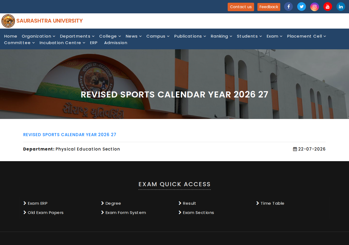The width and height of the screenshot is (349, 245).
Task: Expand the Students dropdown menu
Action: click(x=249, y=36)
